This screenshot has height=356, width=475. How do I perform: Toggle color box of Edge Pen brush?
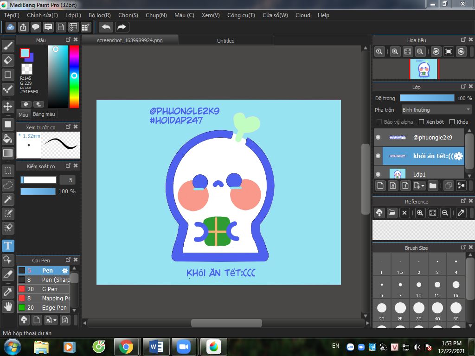point(22,307)
